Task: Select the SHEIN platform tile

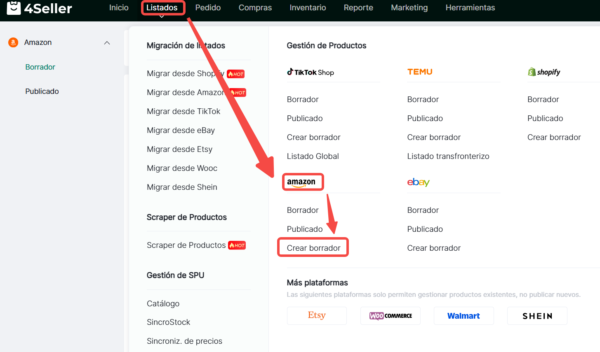Action: (537, 316)
